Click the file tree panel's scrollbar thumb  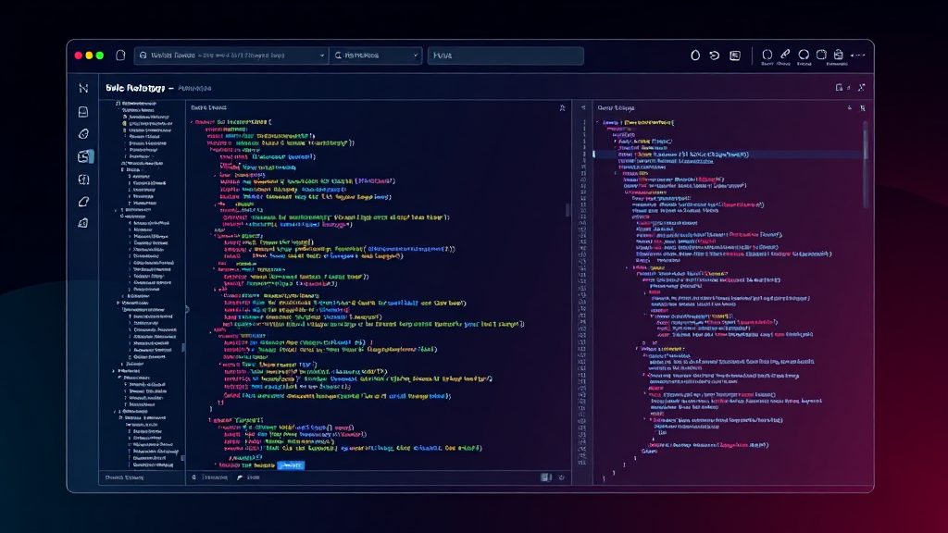tap(183, 348)
